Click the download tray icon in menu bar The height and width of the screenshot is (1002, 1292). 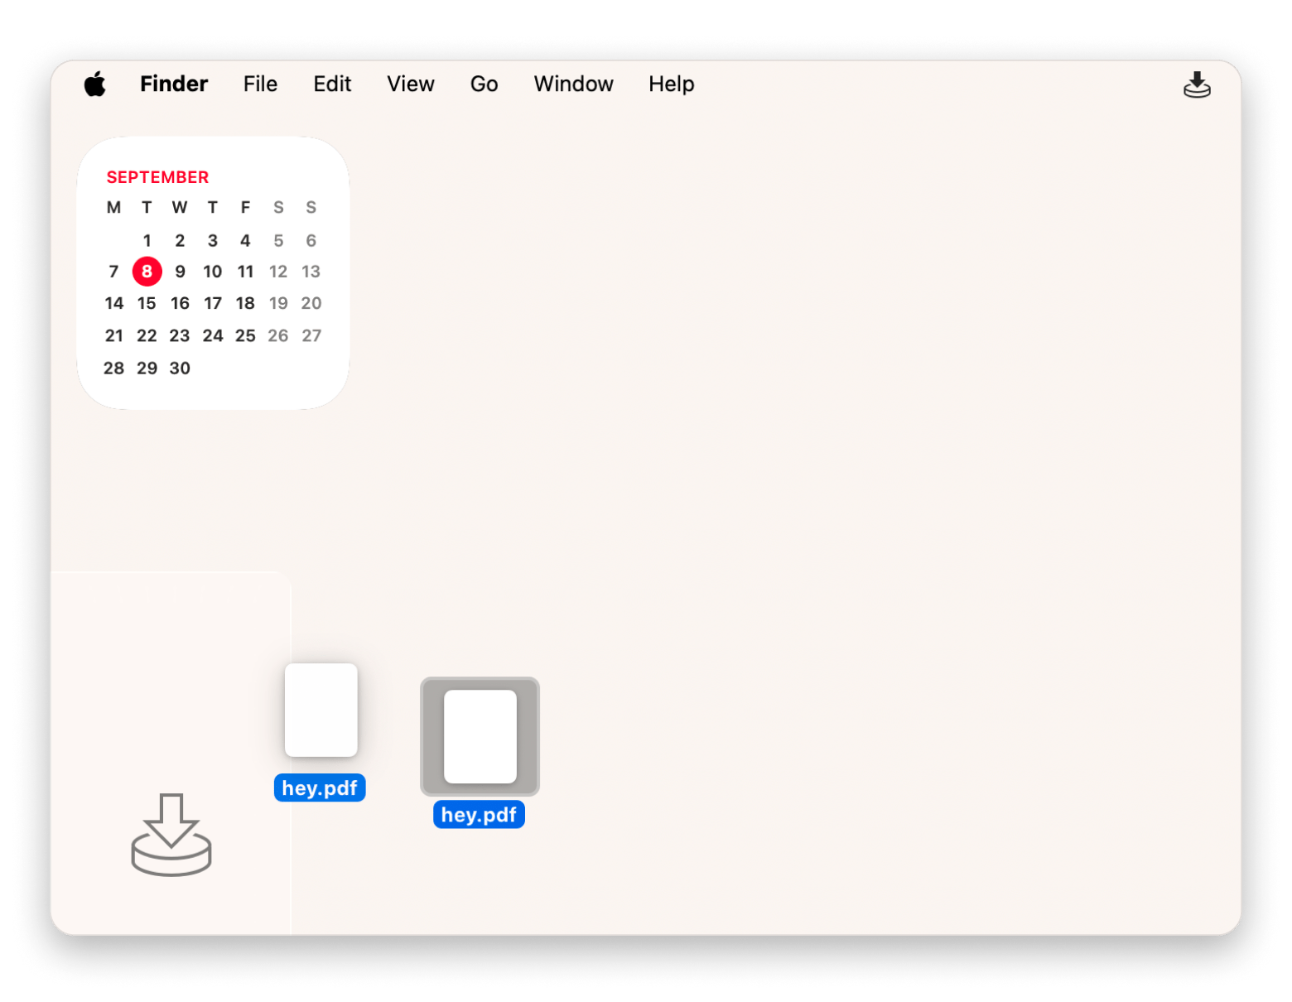1197,84
